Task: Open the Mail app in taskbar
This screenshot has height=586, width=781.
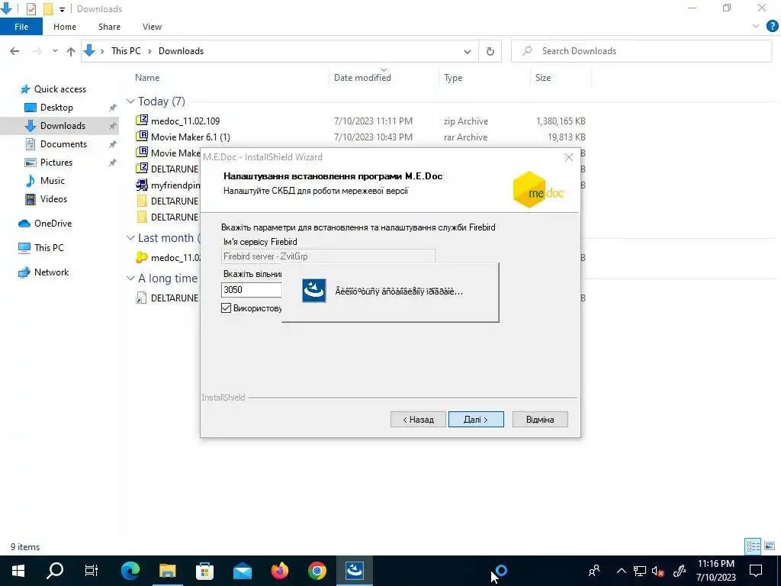Action: click(x=242, y=571)
